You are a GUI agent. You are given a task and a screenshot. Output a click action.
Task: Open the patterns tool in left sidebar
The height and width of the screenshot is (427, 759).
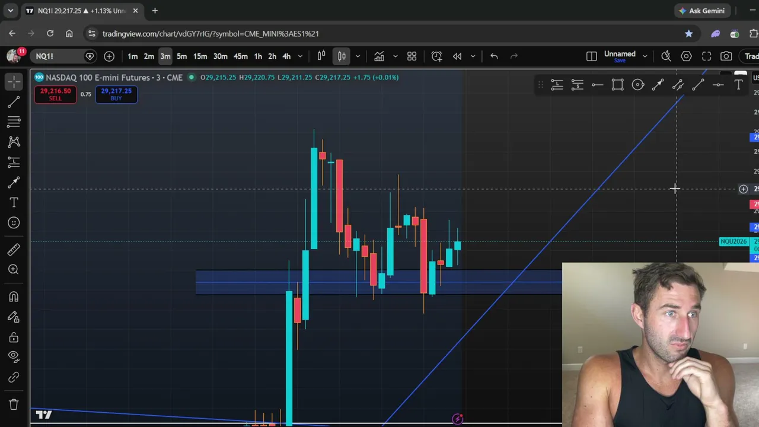(x=14, y=142)
